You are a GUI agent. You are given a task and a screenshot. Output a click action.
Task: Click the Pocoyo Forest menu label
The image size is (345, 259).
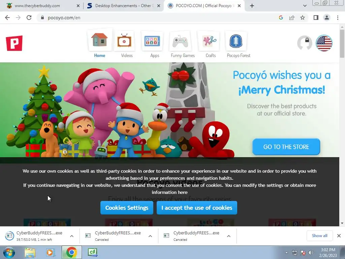tap(239, 56)
